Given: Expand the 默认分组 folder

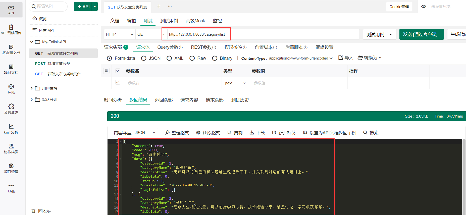Looking at the screenshot, I should [x=32, y=99].
